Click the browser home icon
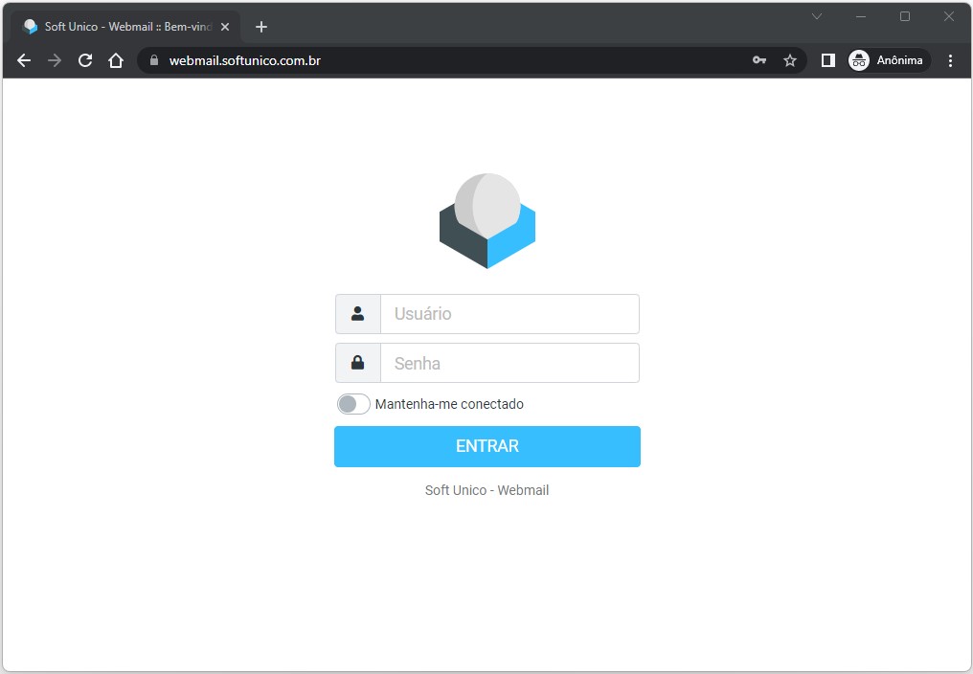973x674 pixels. coord(114,59)
